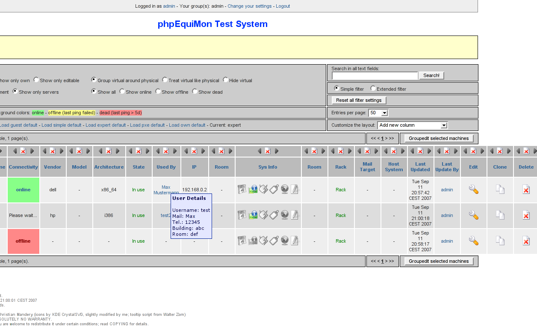Select 'Treat virtual like physical' option

165,80
